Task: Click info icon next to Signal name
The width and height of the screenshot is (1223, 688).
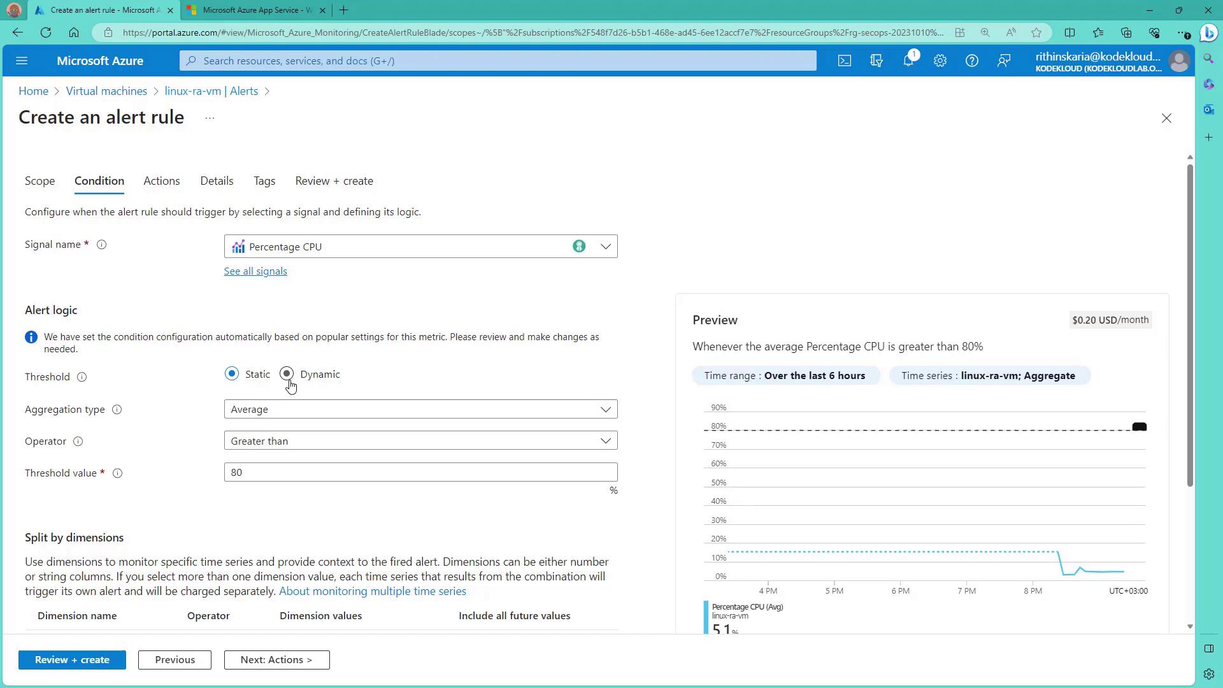Action: (x=101, y=245)
